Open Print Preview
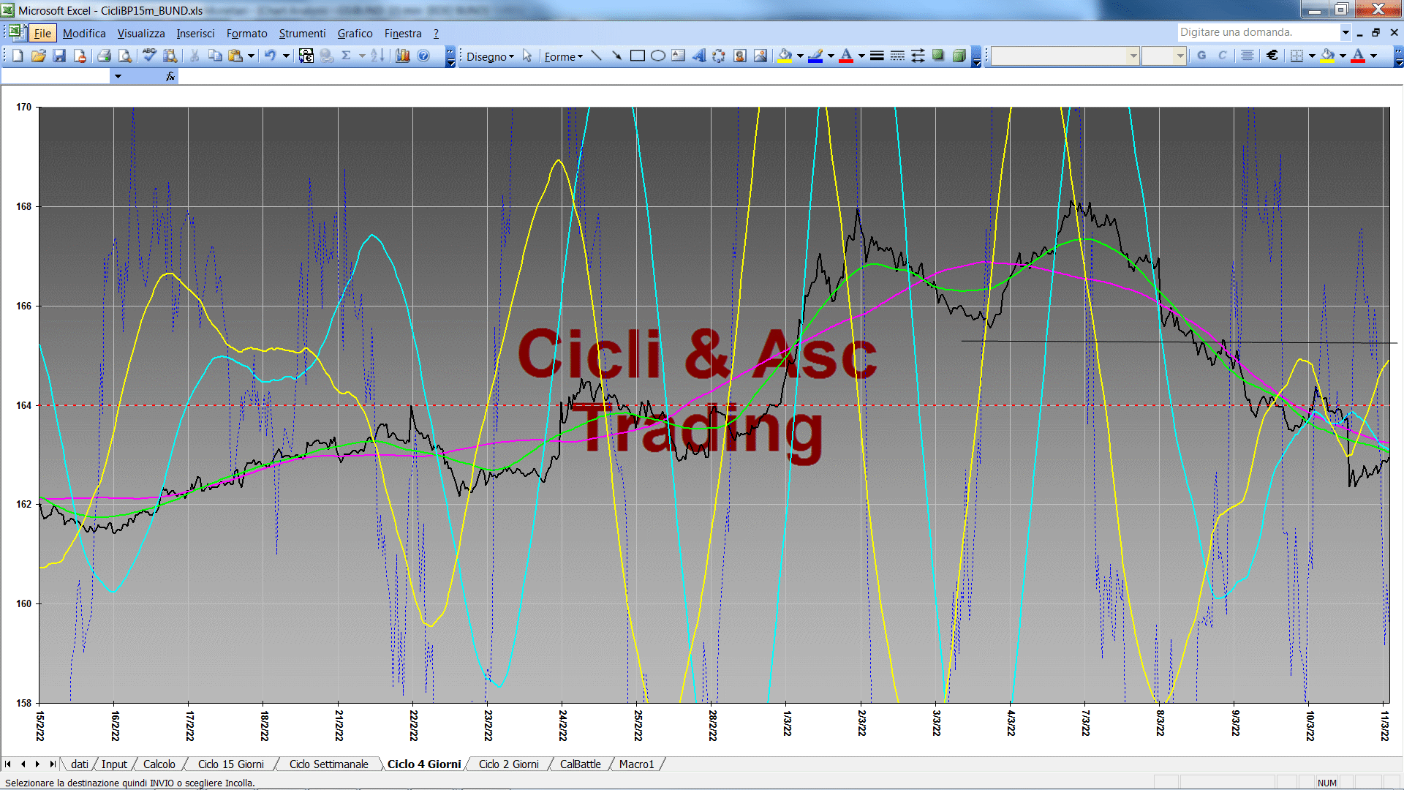Screen dimensions: 1404x790 [x=125, y=56]
